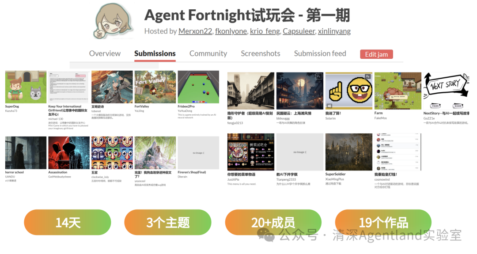Viewport: 477px width, 254px height.
Task: Open the SuperDog game thumbnail
Action: pyautogui.click(x=26, y=87)
